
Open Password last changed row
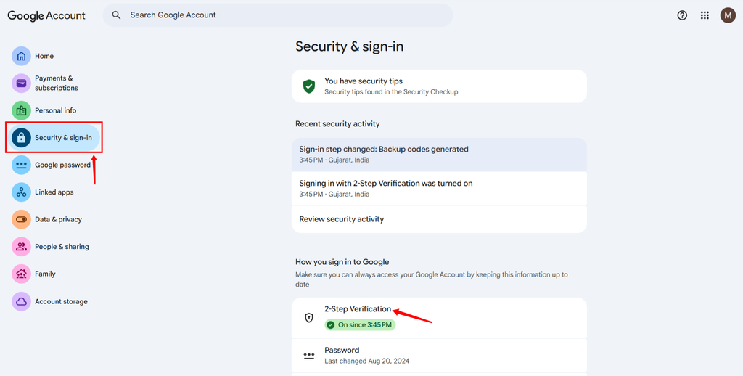tap(439, 355)
